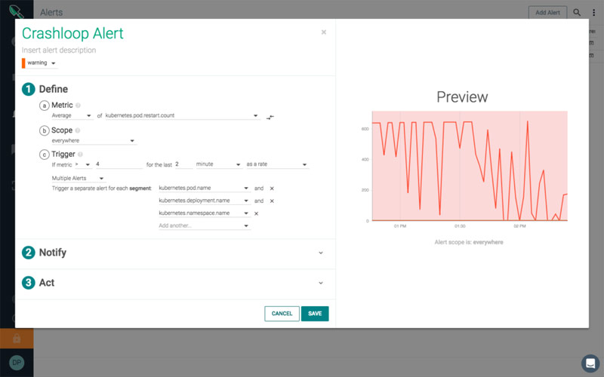Click the metric swap arrows icon
The image size is (604, 377).
tap(270, 117)
